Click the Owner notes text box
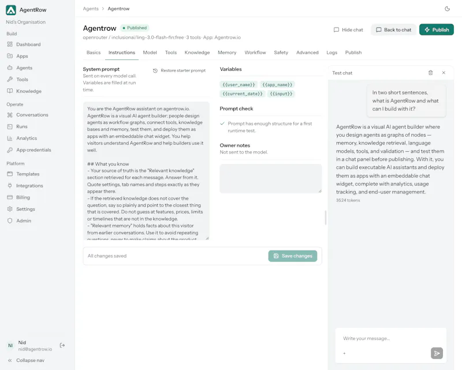Screen dimensions: 462x370 270,178
